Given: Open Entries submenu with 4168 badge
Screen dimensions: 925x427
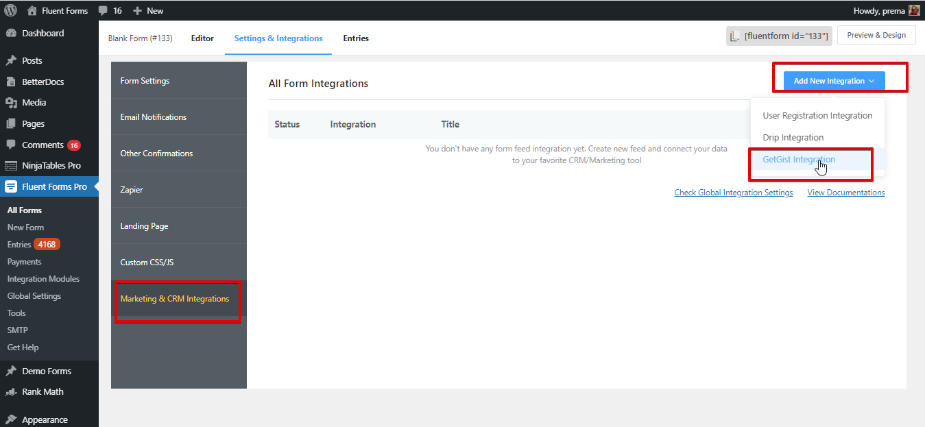Looking at the screenshot, I should pos(33,245).
